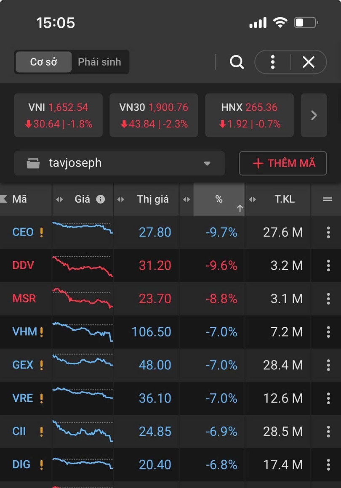This screenshot has height=488, width=341.
Task: Tap the MSR price sparkline chart
Action: pos(83,299)
